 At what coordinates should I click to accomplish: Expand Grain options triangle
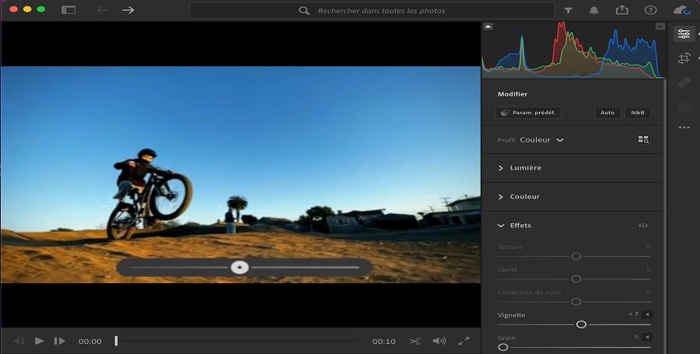tap(647, 337)
